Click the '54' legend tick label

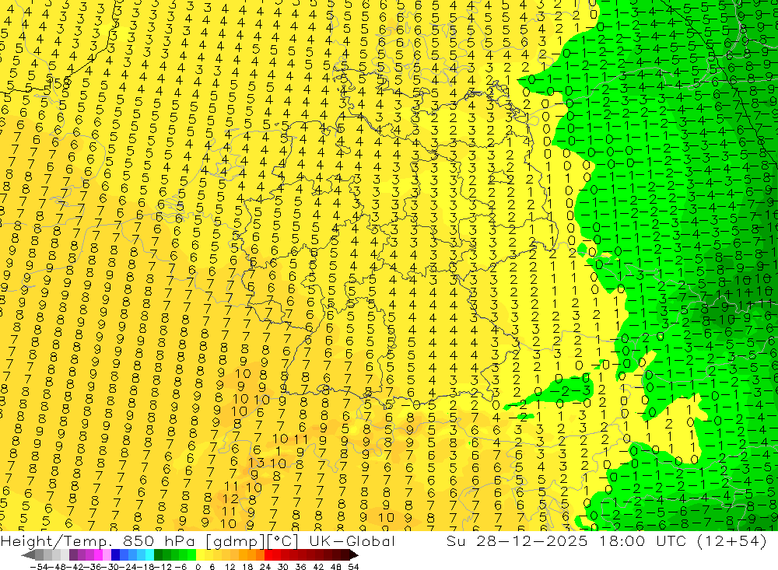point(353,567)
